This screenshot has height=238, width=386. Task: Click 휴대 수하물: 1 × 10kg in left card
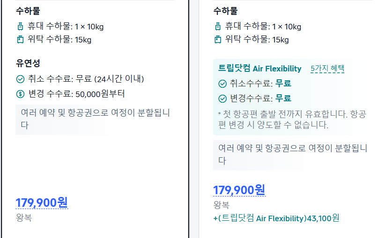[x=66, y=26]
